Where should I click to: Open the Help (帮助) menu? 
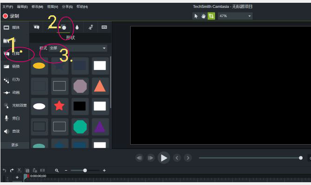tap(82, 7)
